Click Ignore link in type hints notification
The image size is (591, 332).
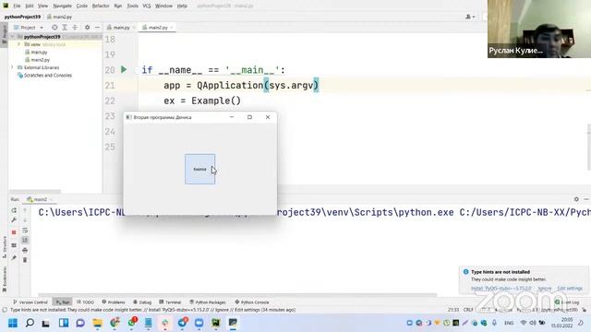pyautogui.click(x=545, y=288)
